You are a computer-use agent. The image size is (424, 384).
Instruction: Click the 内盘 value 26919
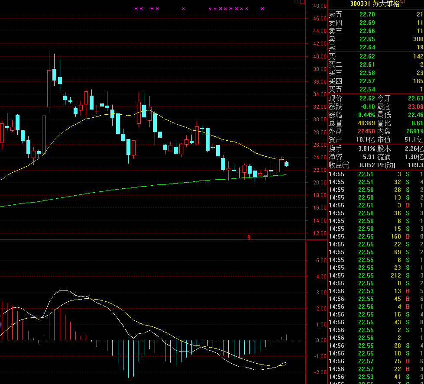tap(415, 131)
